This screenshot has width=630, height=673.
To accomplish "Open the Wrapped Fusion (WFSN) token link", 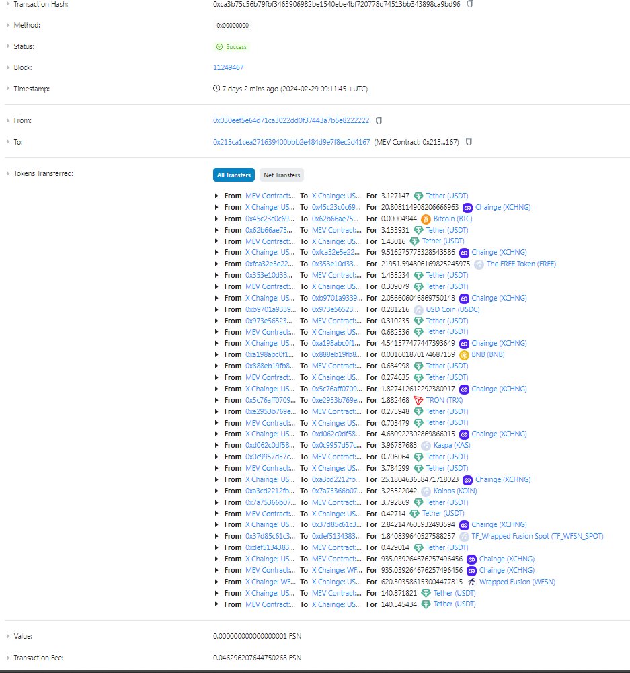I will tap(517, 582).
